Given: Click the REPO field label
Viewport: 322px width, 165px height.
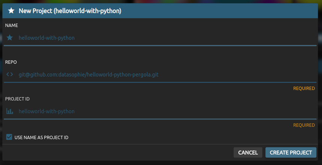Looking at the screenshot, I should point(11,62).
